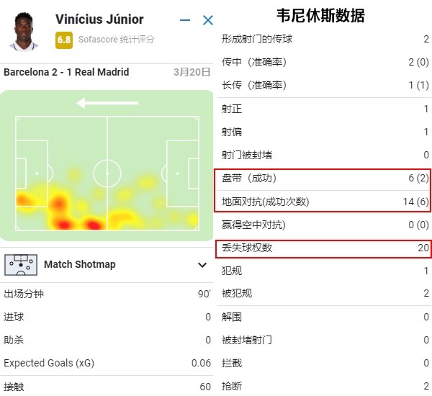Click the Match Shotmap pitch icon

(21, 265)
